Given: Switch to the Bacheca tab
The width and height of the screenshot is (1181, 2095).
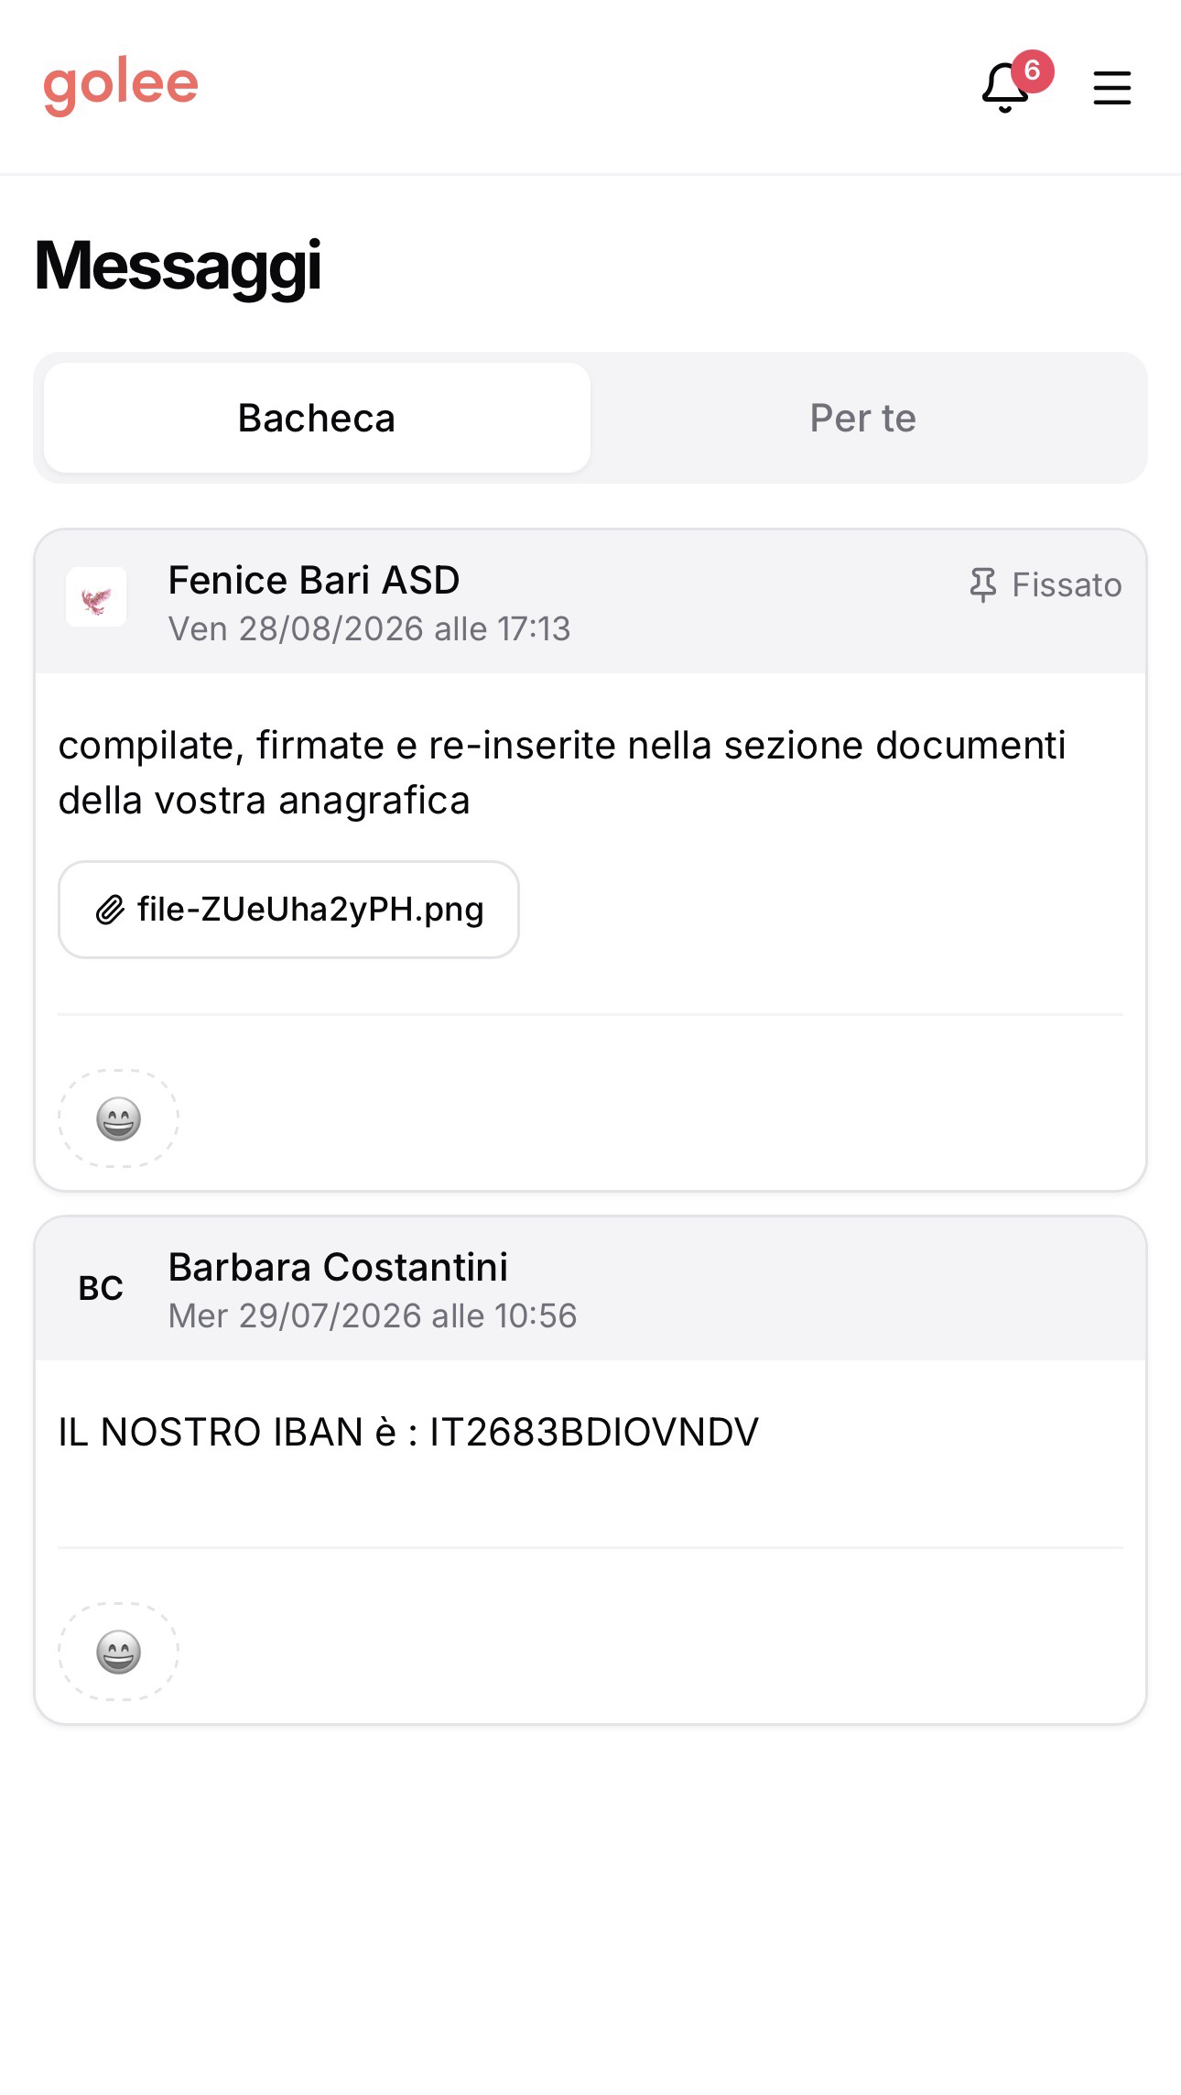Looking at the screenshot, I should (x=317, y=418).
